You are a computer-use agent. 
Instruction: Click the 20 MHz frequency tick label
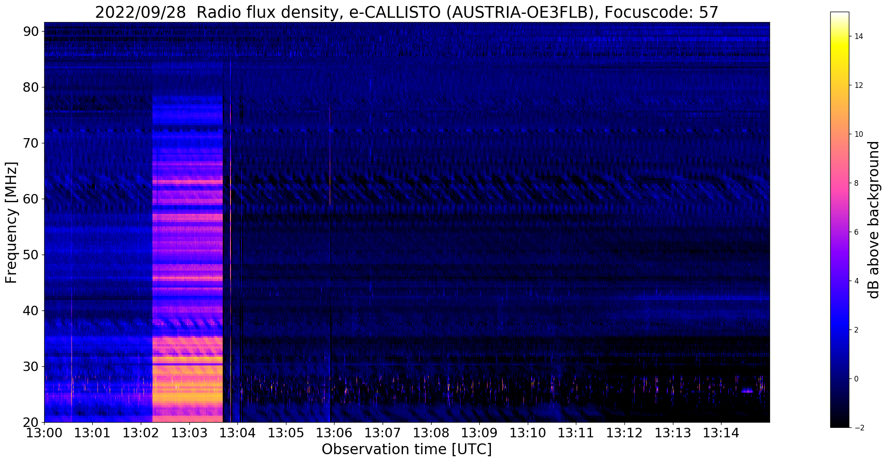[x=30, y=422]
